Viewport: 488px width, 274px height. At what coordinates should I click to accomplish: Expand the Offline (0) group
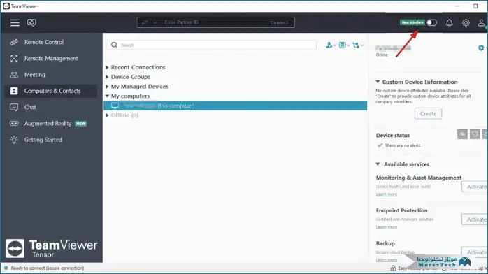(107, 115)
